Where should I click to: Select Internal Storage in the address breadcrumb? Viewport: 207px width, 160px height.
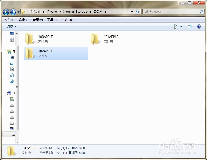[75, 12]
